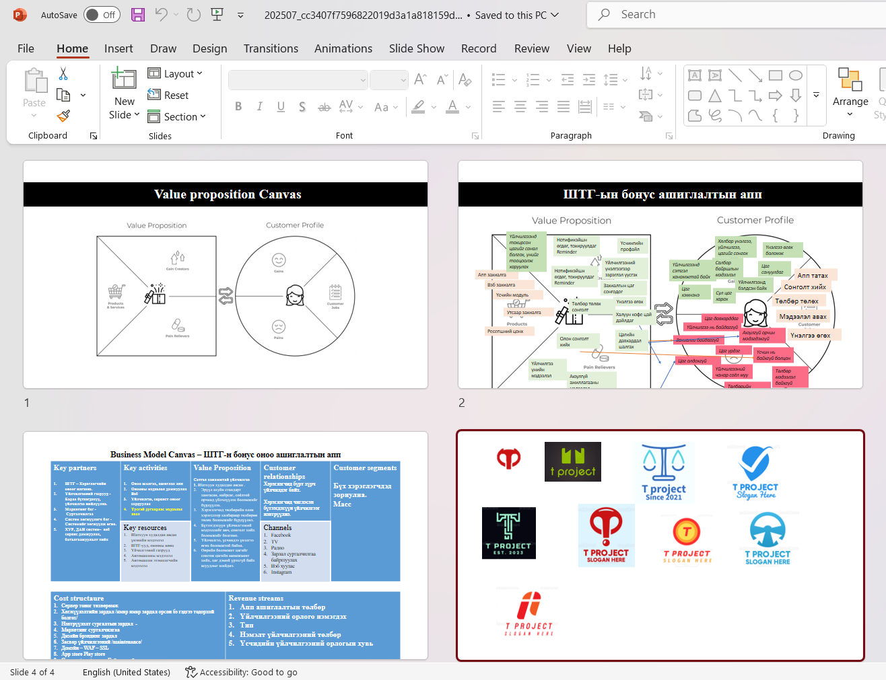Switch to the Insert tab

tap(118, 48)
